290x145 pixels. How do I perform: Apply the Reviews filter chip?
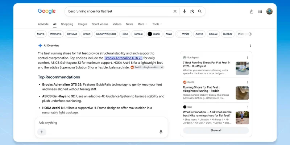(x=72, y=34)
